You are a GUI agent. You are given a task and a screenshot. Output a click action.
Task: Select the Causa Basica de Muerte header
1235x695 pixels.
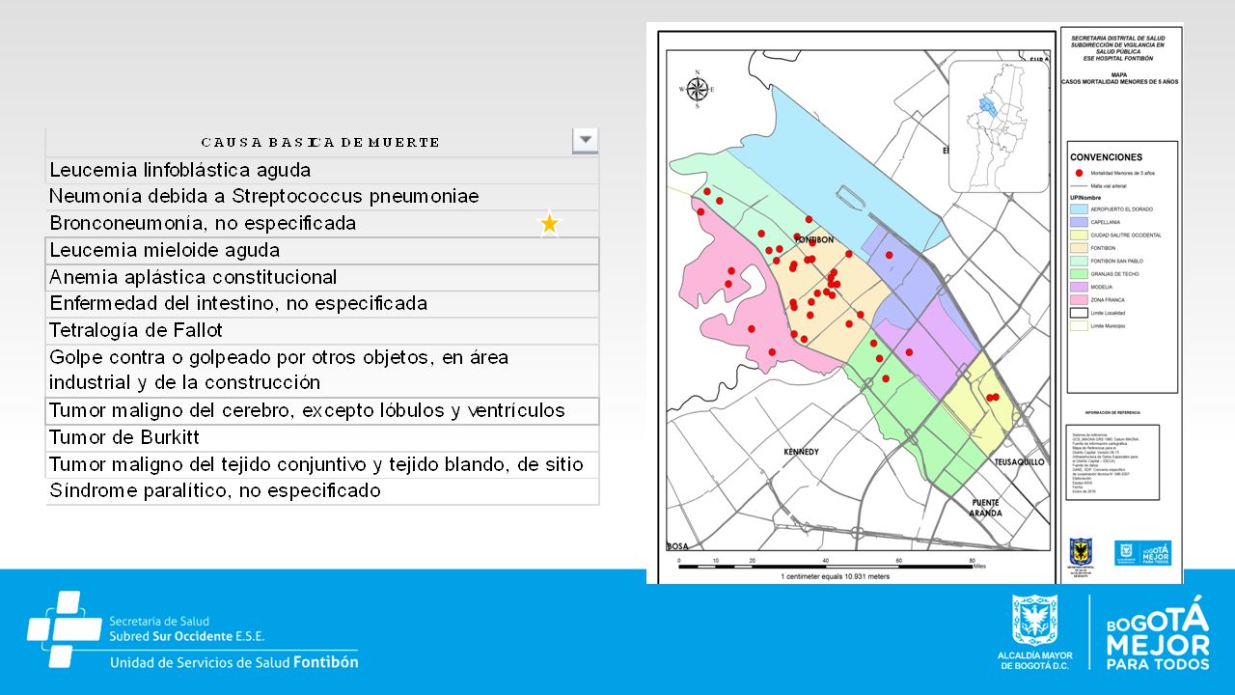pyautogui.click(x=321, y=142)
